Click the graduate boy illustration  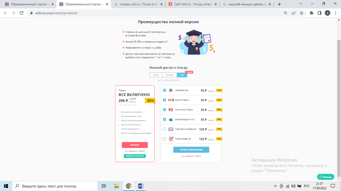pos(197,42)
